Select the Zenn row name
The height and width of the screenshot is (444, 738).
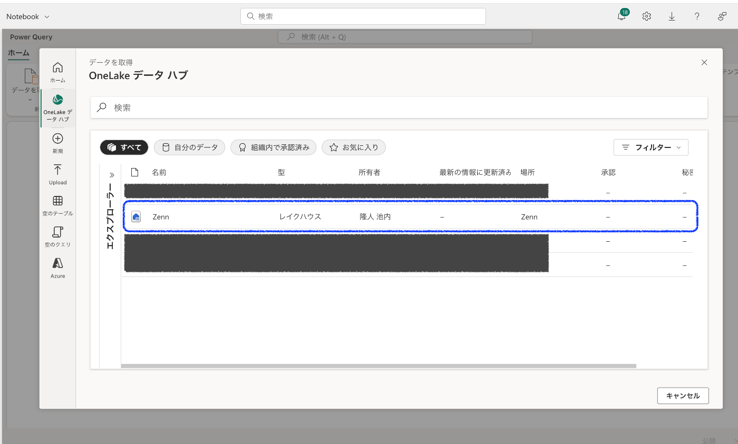161,216
